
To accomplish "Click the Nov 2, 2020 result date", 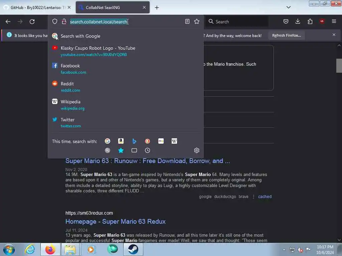I will [x=76, y=169].
